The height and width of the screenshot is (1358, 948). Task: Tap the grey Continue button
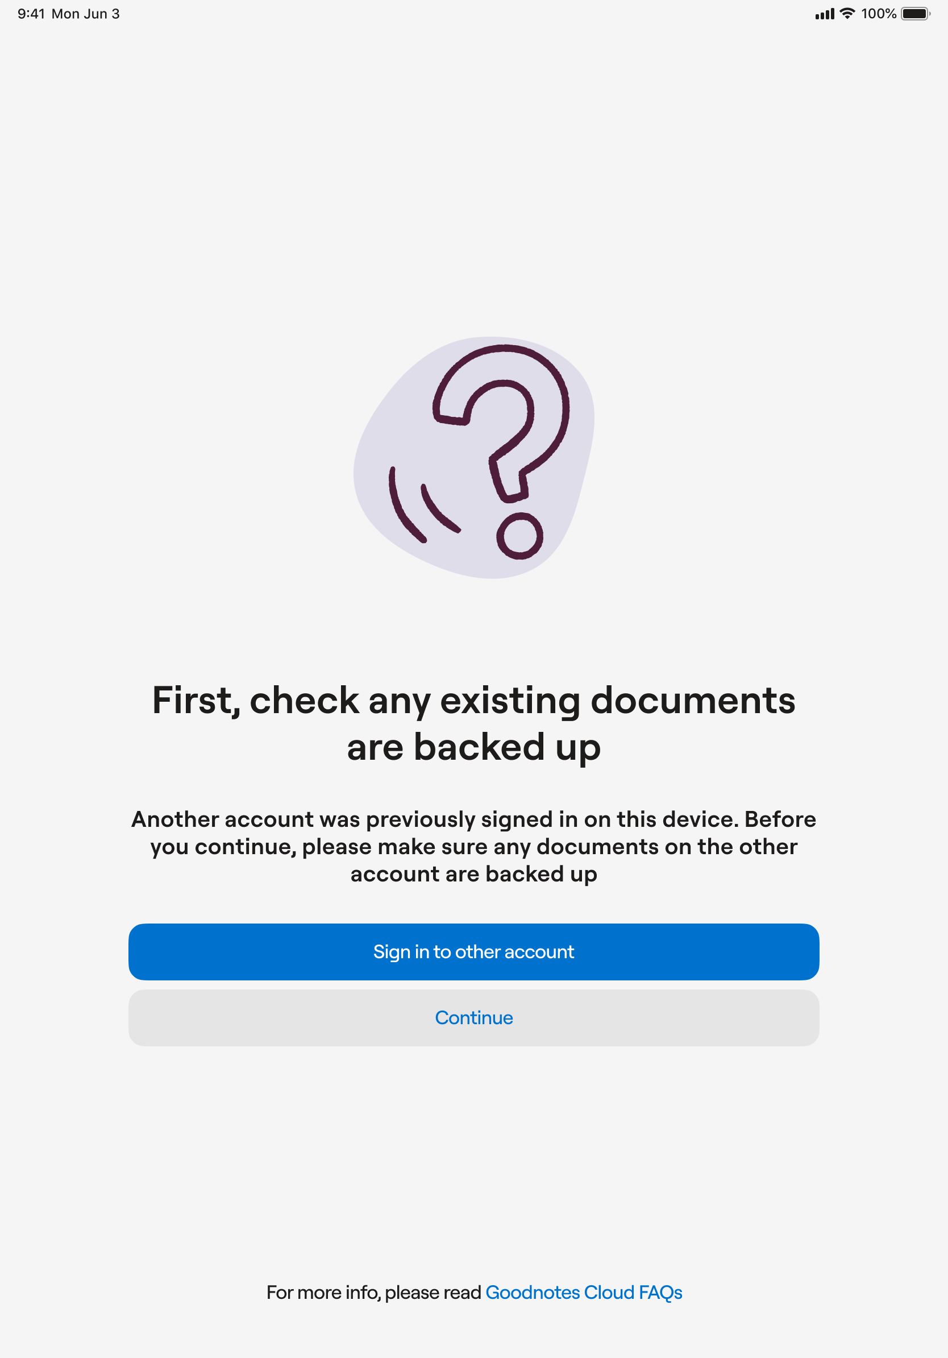(474, 1018)
